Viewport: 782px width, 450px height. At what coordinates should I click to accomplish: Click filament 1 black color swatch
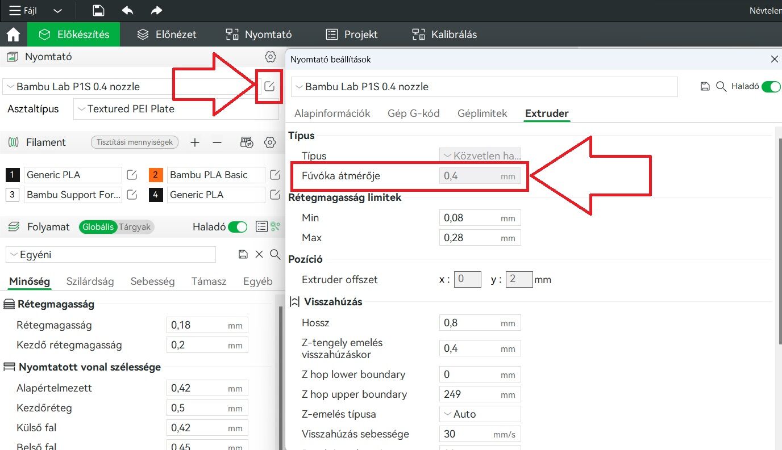pos(13,175)
